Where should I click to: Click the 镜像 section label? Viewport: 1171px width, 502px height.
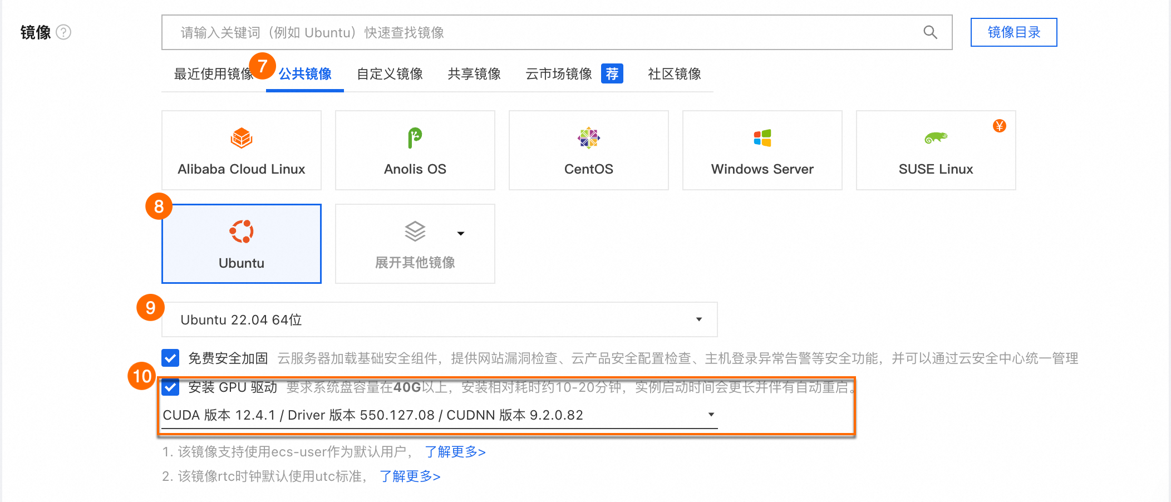[x=36, y=32]
